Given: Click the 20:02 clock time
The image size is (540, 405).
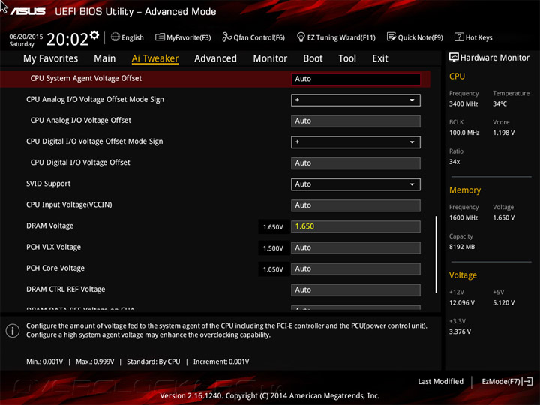Looking at the screenshot, I should pos(67,39).
